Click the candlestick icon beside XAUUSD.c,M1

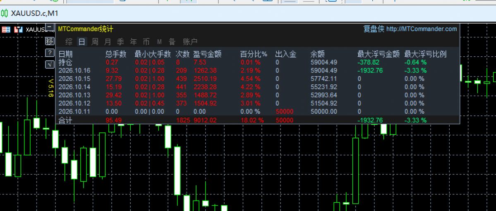point(5,13)
